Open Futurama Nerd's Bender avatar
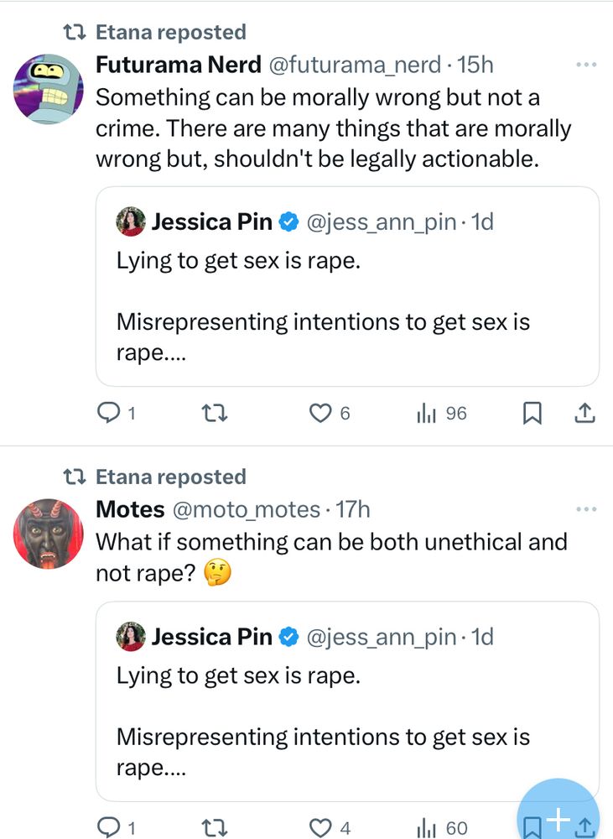The image size is (613, 839). click(x=48, y=88)
